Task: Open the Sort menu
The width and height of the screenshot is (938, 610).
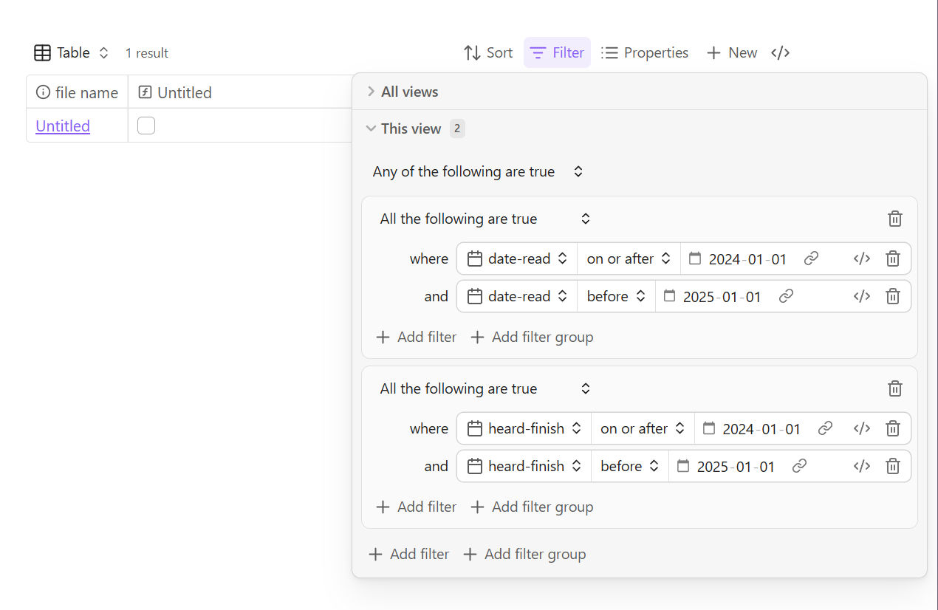Action: tap(487, 52)
